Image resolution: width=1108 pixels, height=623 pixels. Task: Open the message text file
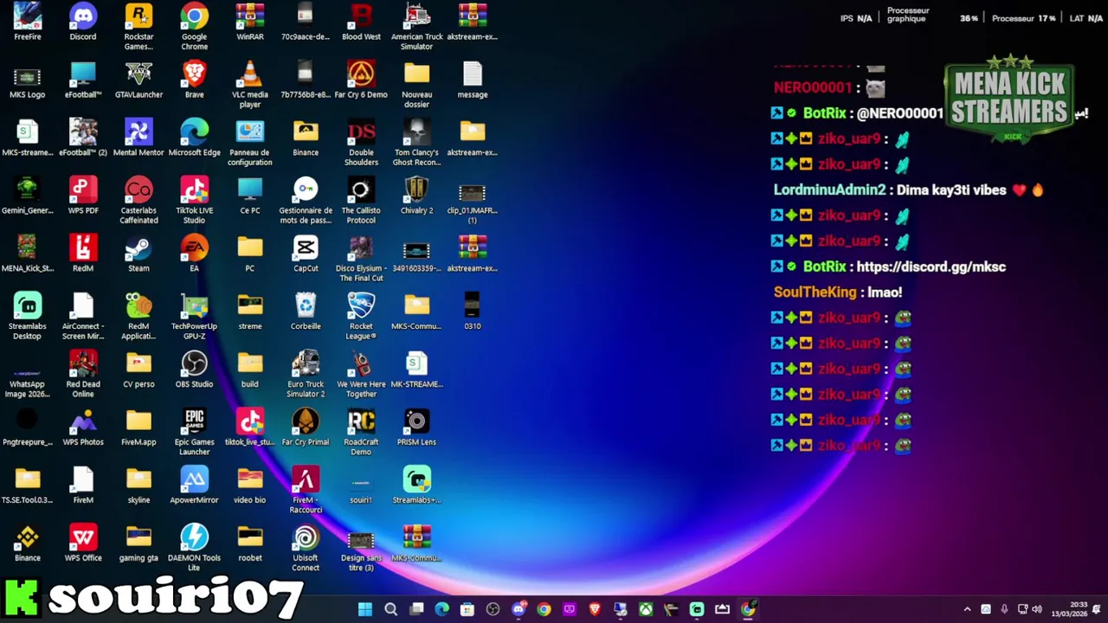coord(473,80)
